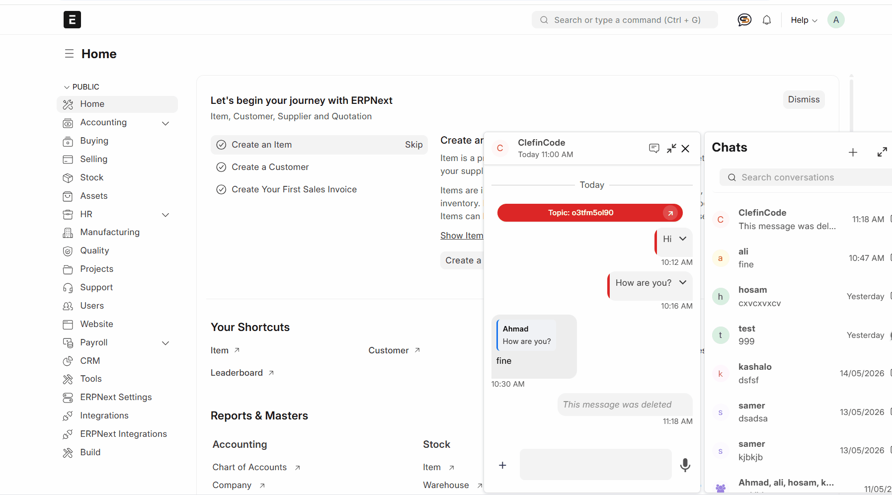Viewport: 892px width, 495px height.
Task: Click the attachment plus icon in chat
Action: click(502, 465)
